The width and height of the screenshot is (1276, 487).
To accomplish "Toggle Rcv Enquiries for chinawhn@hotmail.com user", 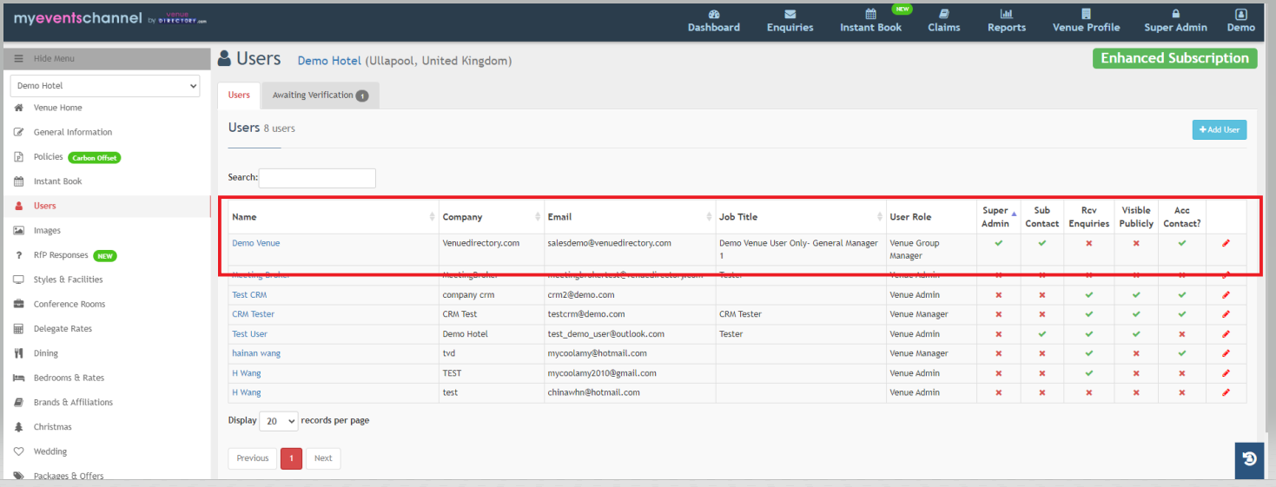I will coord(1088,392).
